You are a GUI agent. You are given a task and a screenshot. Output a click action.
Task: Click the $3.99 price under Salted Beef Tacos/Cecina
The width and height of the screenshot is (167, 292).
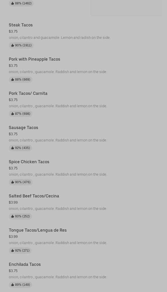coord(13,202)
